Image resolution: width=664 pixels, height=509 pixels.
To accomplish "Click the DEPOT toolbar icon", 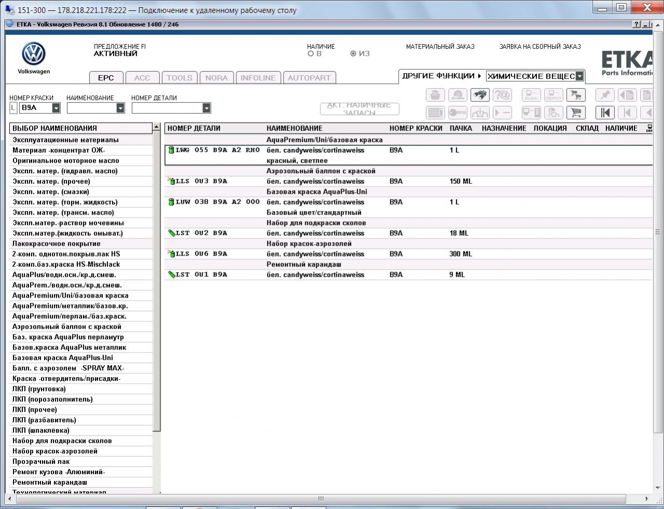I will (553, 95).
